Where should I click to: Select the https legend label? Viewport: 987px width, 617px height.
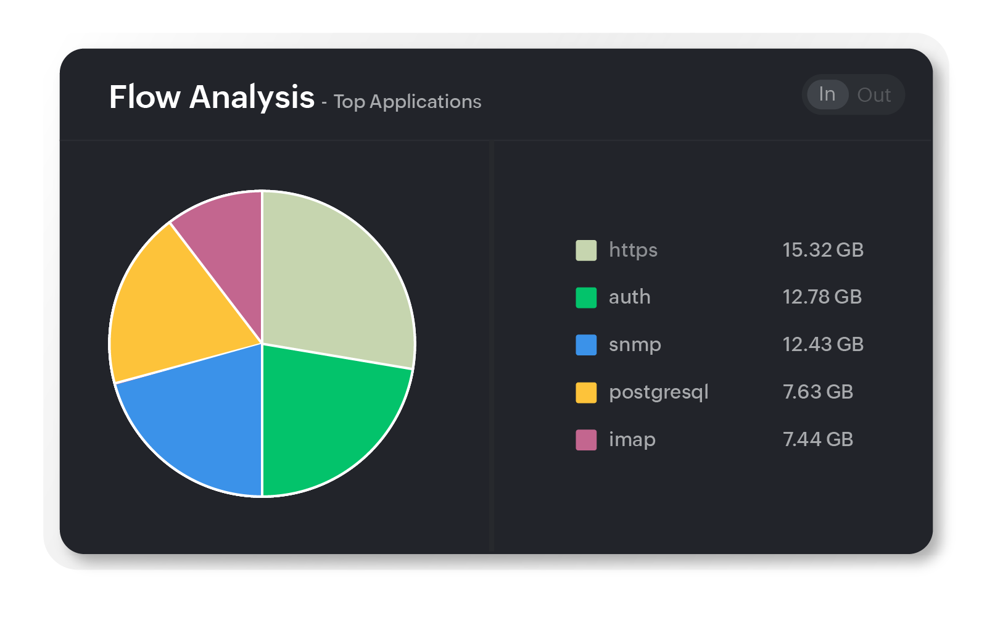click(x=633, y=250)
